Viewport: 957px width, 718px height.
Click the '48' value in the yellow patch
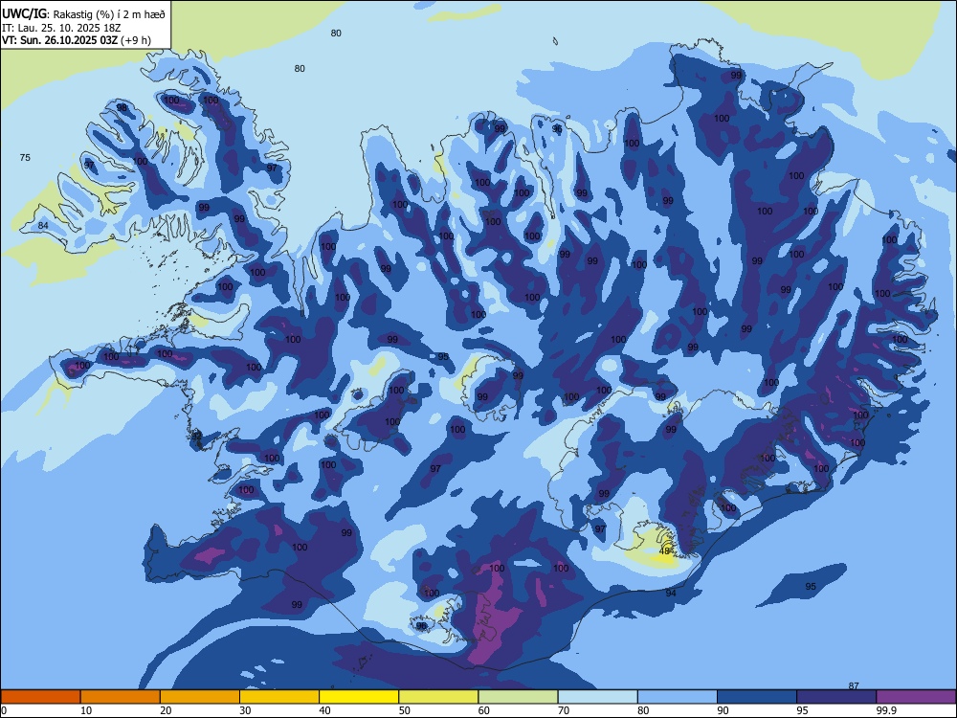[x=665, y=550]
